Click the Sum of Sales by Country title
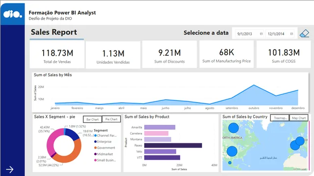The image size is (314, 176). (x=245, y=117)
